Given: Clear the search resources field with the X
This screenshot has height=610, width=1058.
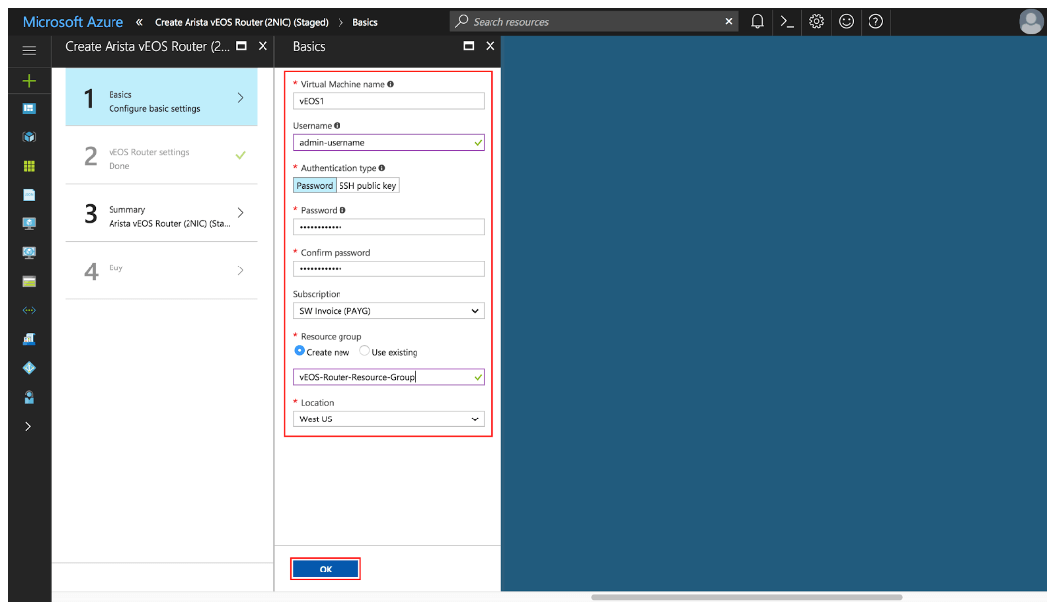Looking at the screenshot, I should pos(728,22).
